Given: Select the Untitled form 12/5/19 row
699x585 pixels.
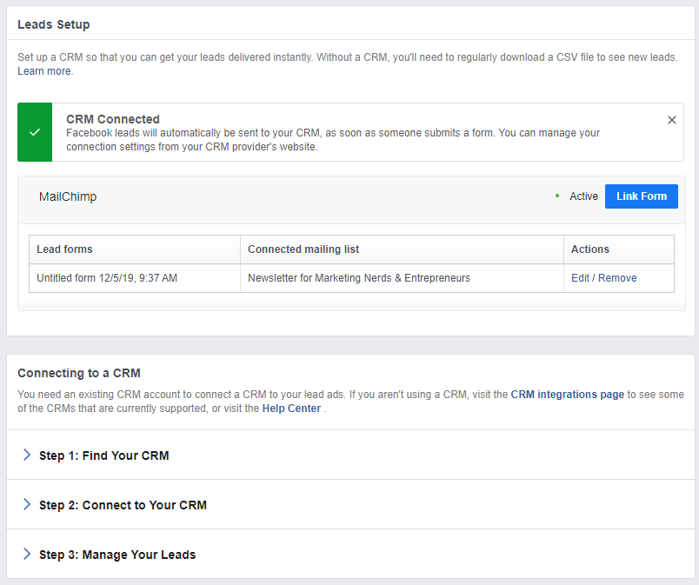Looking at the screenshot, I should click(351, 278).
